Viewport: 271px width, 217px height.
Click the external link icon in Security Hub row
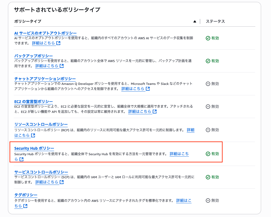point(21,159)
